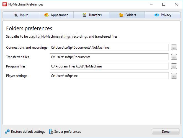Maximize the NoMachine Preferences window
Screen dimensions: 183x138
click(x=164, y=4)
